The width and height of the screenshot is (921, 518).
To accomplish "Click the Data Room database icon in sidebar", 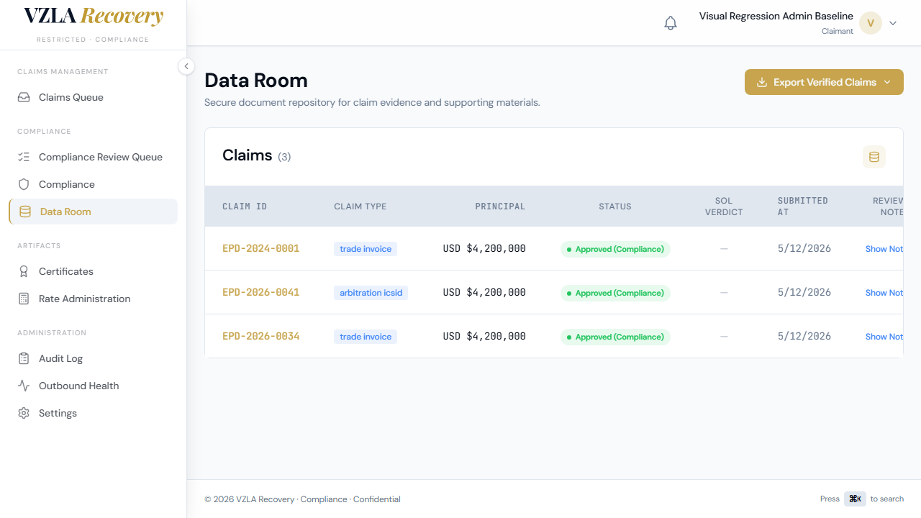I will [25, 212].
